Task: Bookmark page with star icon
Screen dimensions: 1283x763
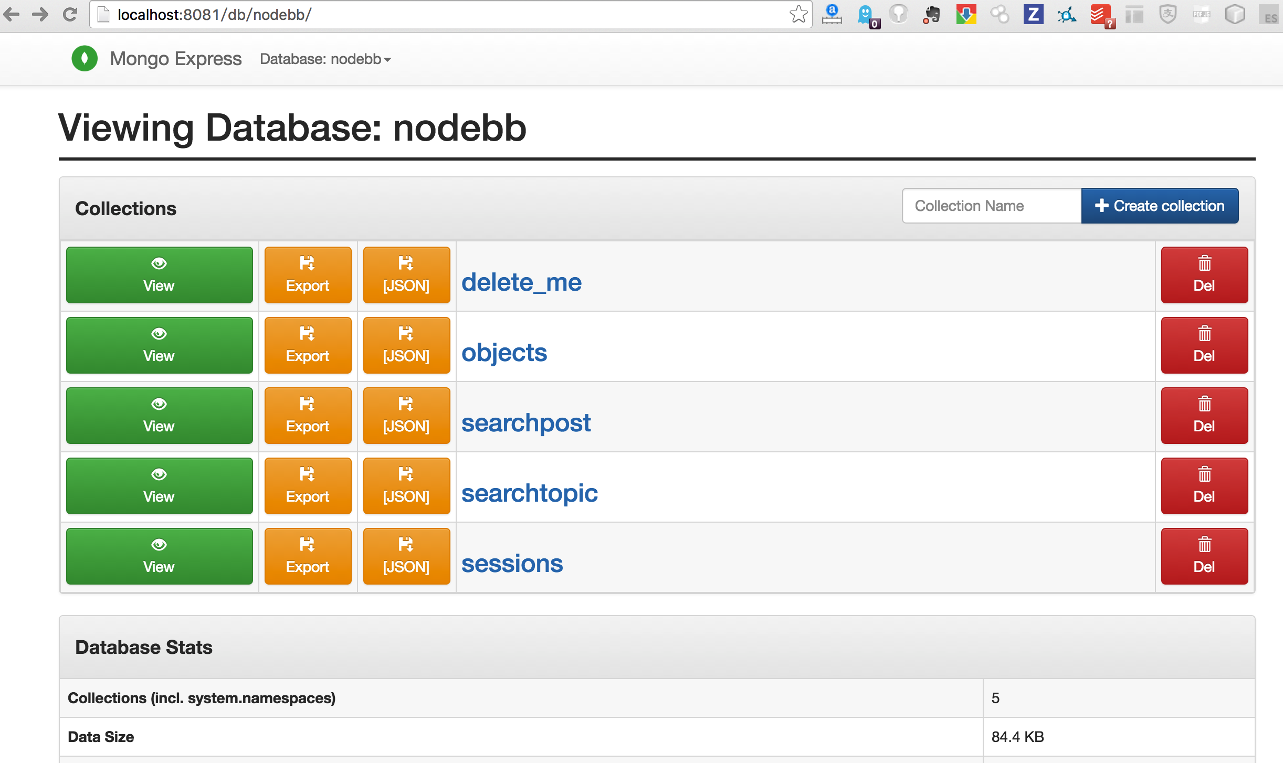Action: 798,15
